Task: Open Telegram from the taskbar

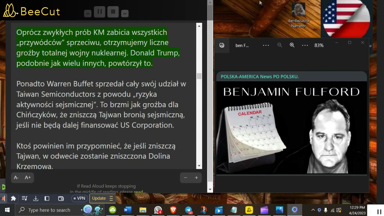Action: click(x=188, y=210)
